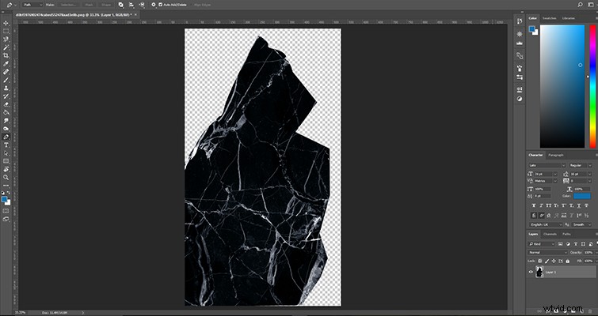Viewport: 598px width, 316px height.
Task: Select the Rectangular Marquee tool
Action: (6, 31)
